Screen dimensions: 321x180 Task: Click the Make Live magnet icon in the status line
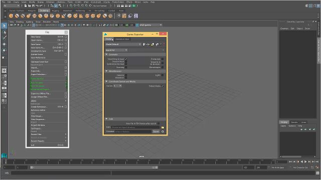90,5
